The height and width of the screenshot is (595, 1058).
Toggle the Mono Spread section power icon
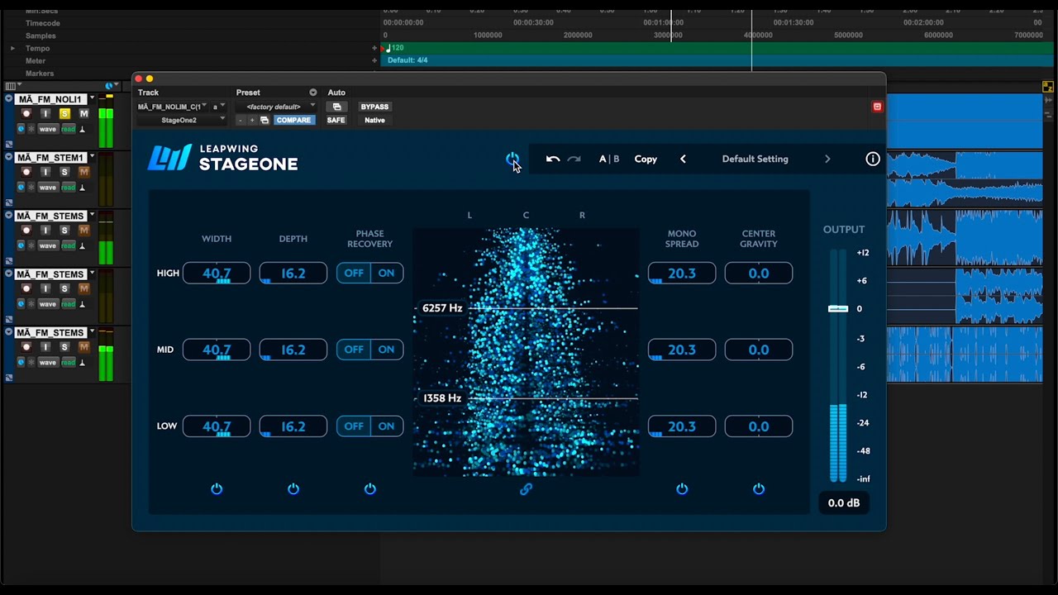pyautogui.click(x=682, y=489)
